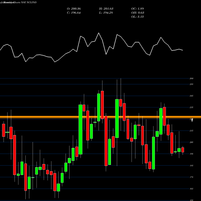This screenshot has height=201, width=201.
Task: Click the 175 price axis label
Action: (191, 177)
